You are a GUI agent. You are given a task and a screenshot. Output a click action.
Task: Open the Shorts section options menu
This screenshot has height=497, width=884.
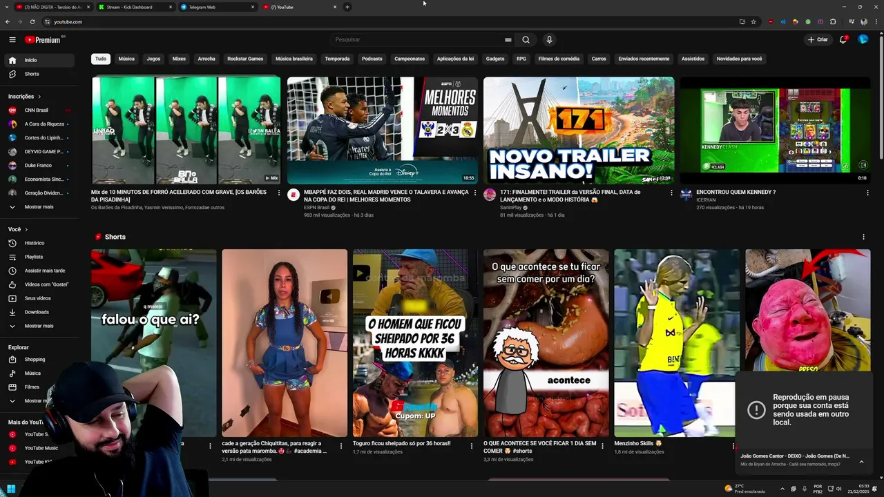[863, 237]
